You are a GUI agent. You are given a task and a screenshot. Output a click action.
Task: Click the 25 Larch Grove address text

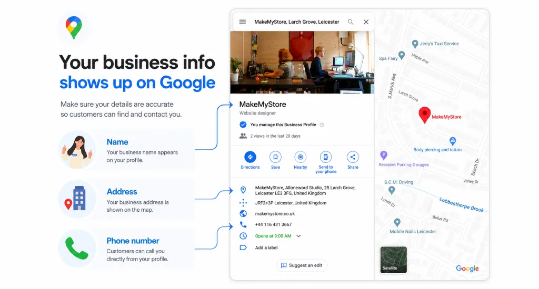tap(305, 191)
